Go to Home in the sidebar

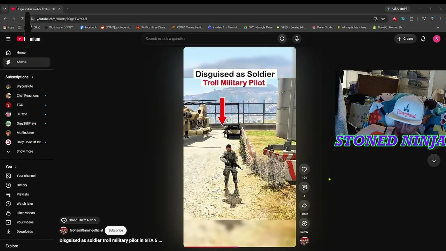pos(26,53)
